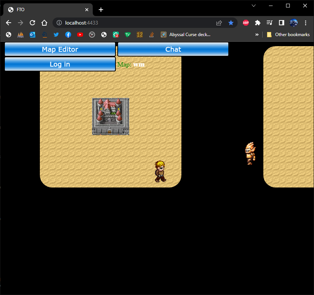Viewport: 314px width, 295px height.
Task: Open the Extensions puzzle menu
Action: click(258, 23)
